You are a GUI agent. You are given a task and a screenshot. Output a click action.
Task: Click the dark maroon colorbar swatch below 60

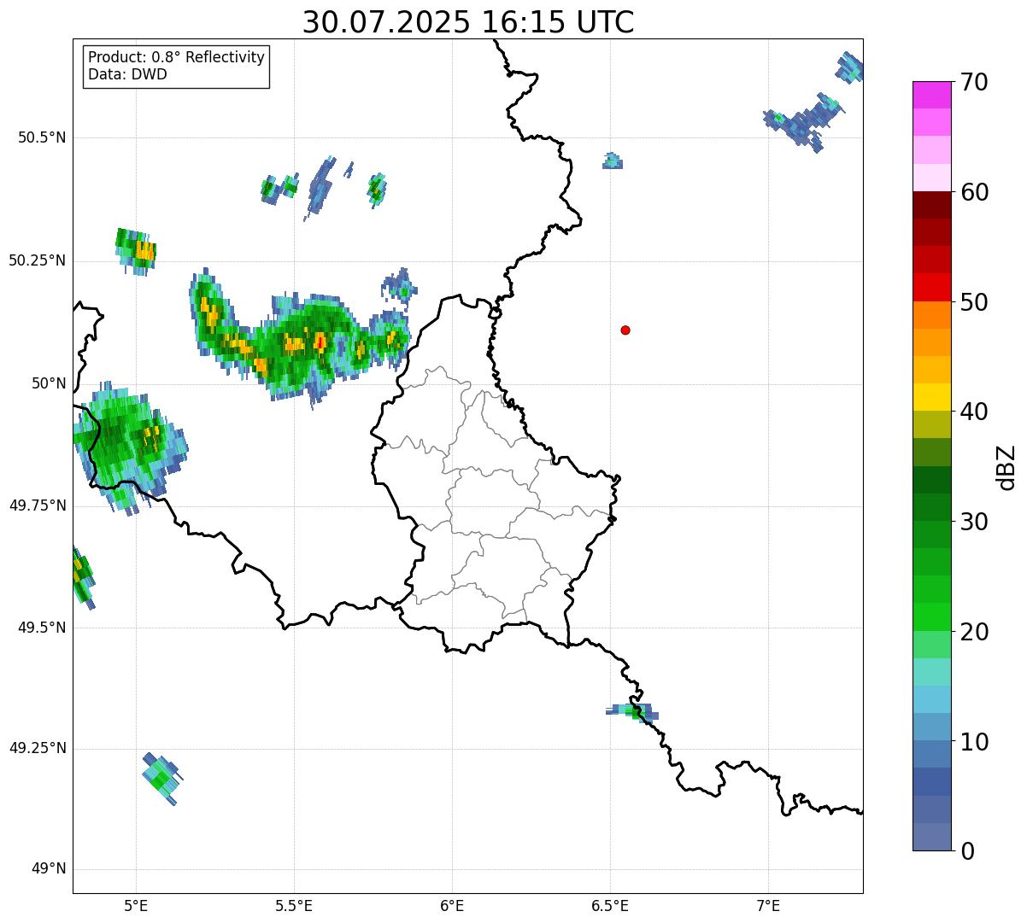click(931, 205)
